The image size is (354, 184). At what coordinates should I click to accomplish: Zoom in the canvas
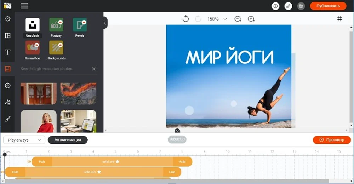pyautogui.click(x=251, y=19)
